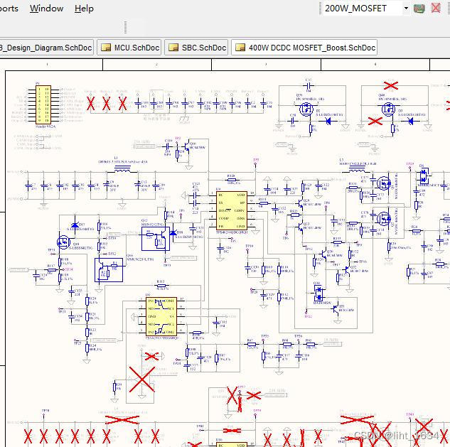Expand the 200W_MOSFET variant dropdown arrow
The image size is (450, 447).
click(406, 8)
